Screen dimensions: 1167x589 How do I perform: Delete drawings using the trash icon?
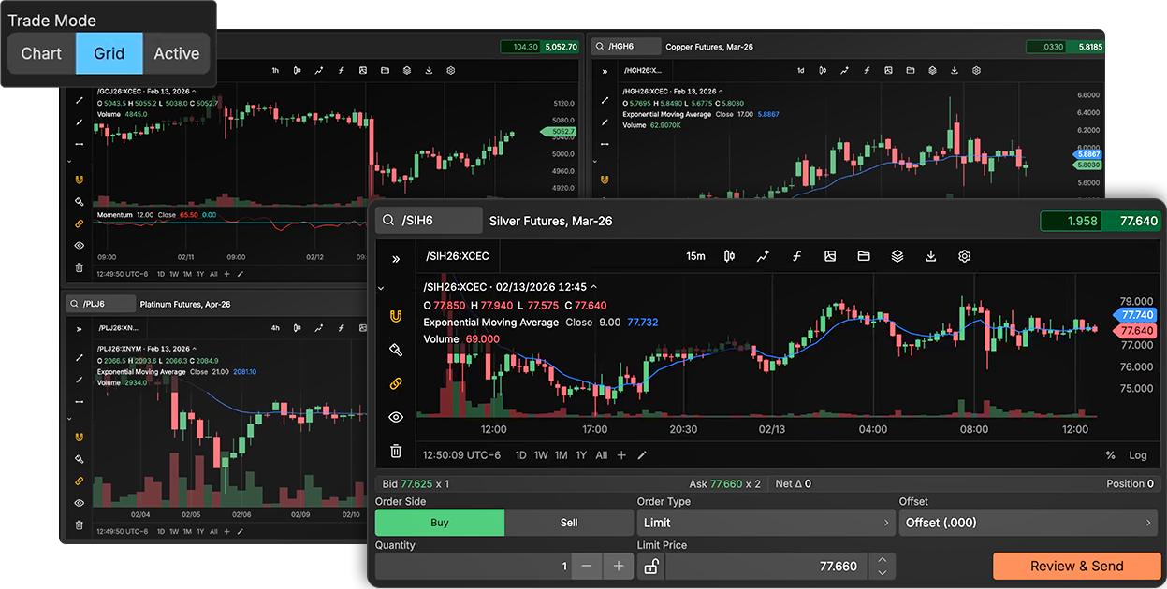pyautogui.click(x=395, y=450)
